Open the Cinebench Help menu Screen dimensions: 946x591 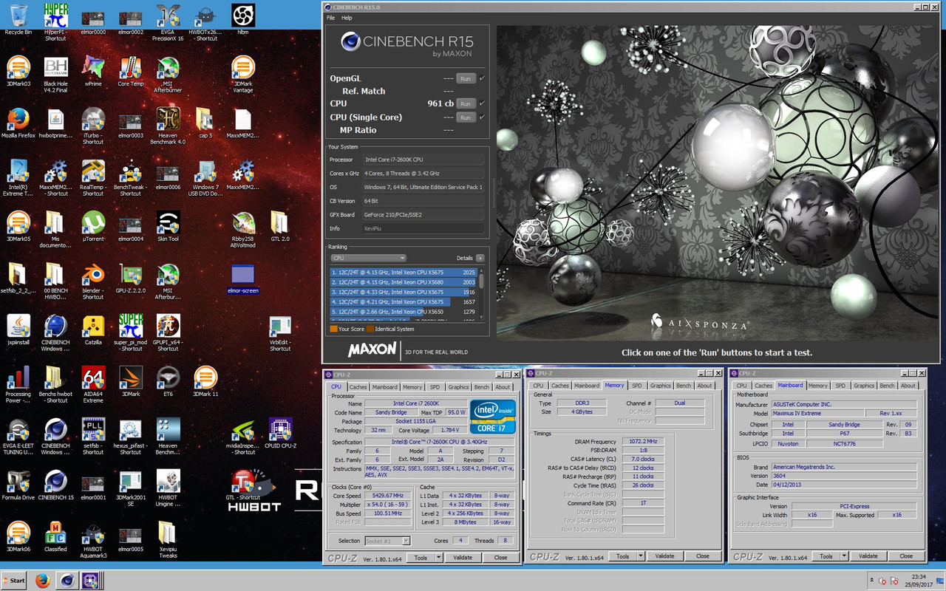tap(347, 18)
